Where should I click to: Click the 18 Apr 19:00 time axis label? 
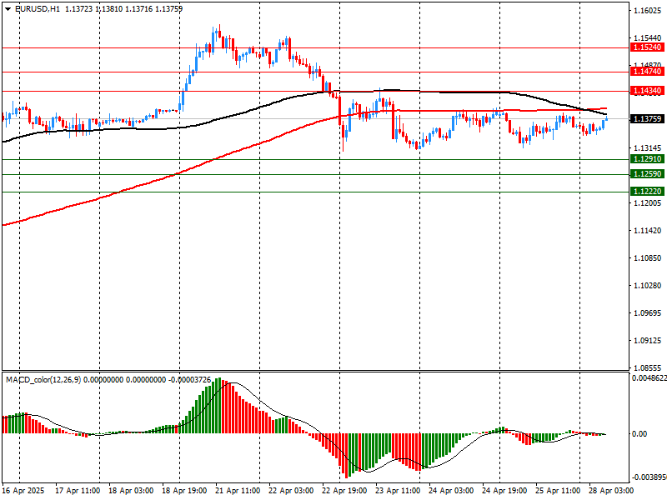click(x=184, y=491)
